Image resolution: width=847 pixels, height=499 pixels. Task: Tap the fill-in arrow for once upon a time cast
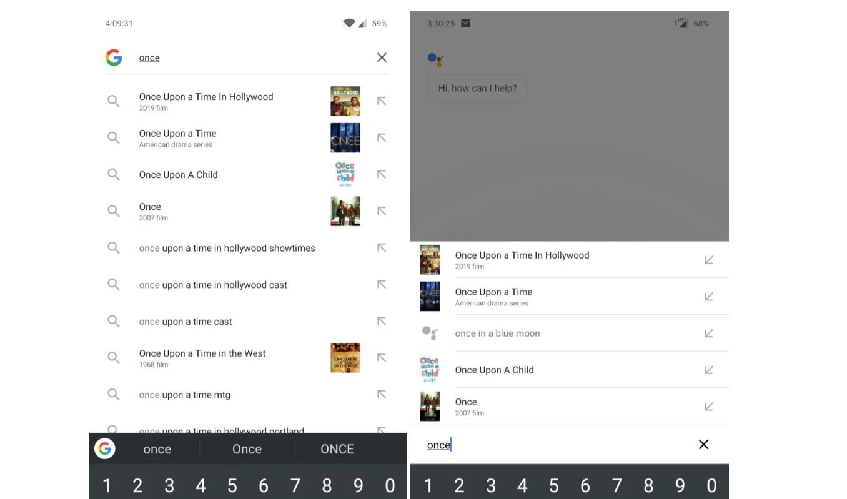click(382, 322)
